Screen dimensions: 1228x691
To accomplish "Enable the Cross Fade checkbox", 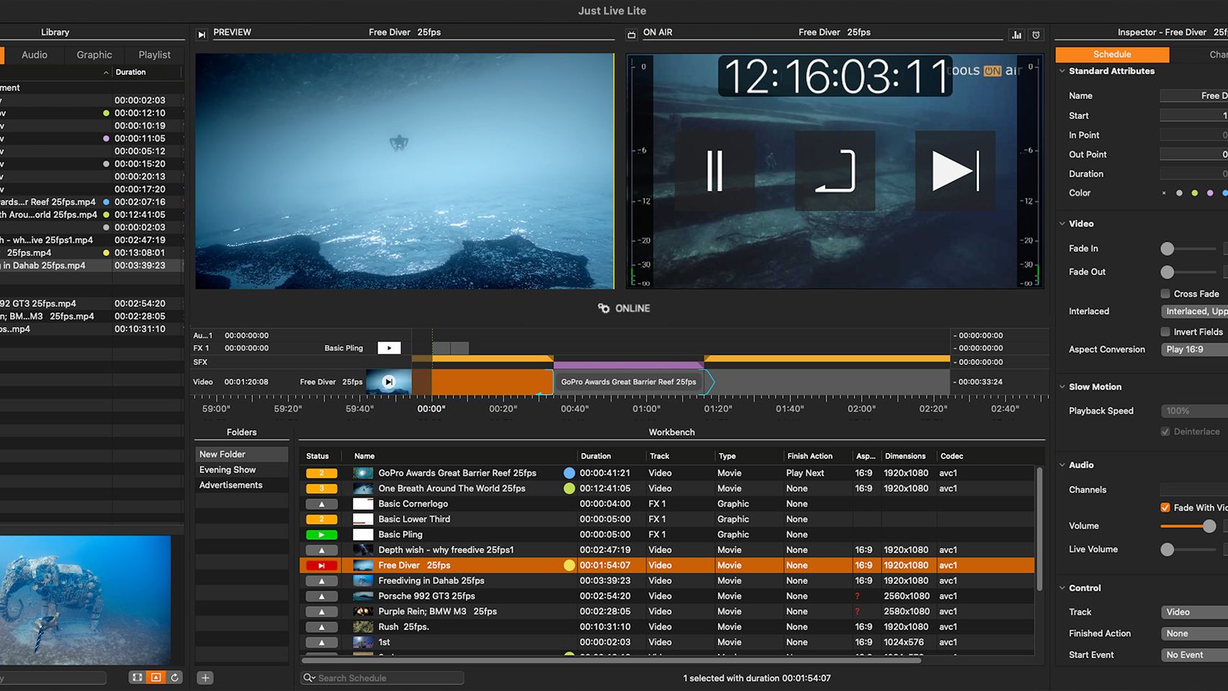I will click(1165, 293).
